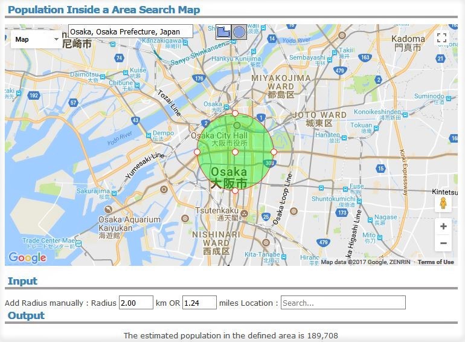Click the Kita-Tanabe station icon
This screenshot has width=465, height=342.
click(284, 257)
